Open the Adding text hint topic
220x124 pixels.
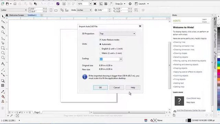point(179,83)
